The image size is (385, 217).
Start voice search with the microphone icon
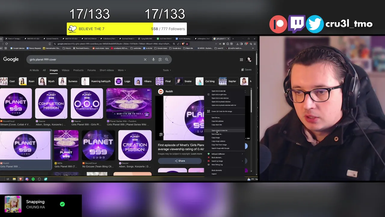pyautogui.click(x=153, y=59)
